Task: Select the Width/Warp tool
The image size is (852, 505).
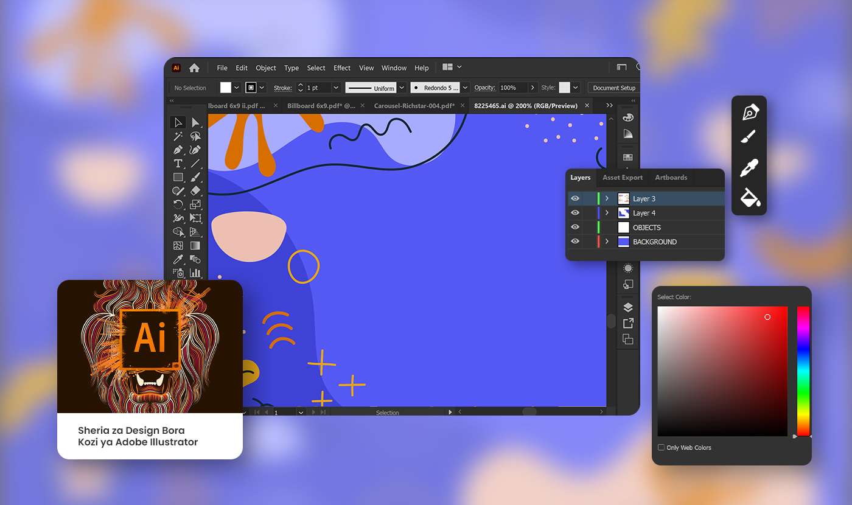Action: [178, 218]
